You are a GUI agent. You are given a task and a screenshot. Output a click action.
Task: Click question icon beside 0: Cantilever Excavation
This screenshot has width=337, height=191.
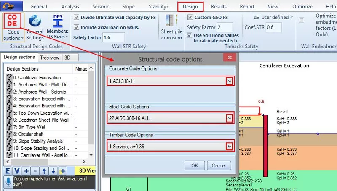click(9, 77)
